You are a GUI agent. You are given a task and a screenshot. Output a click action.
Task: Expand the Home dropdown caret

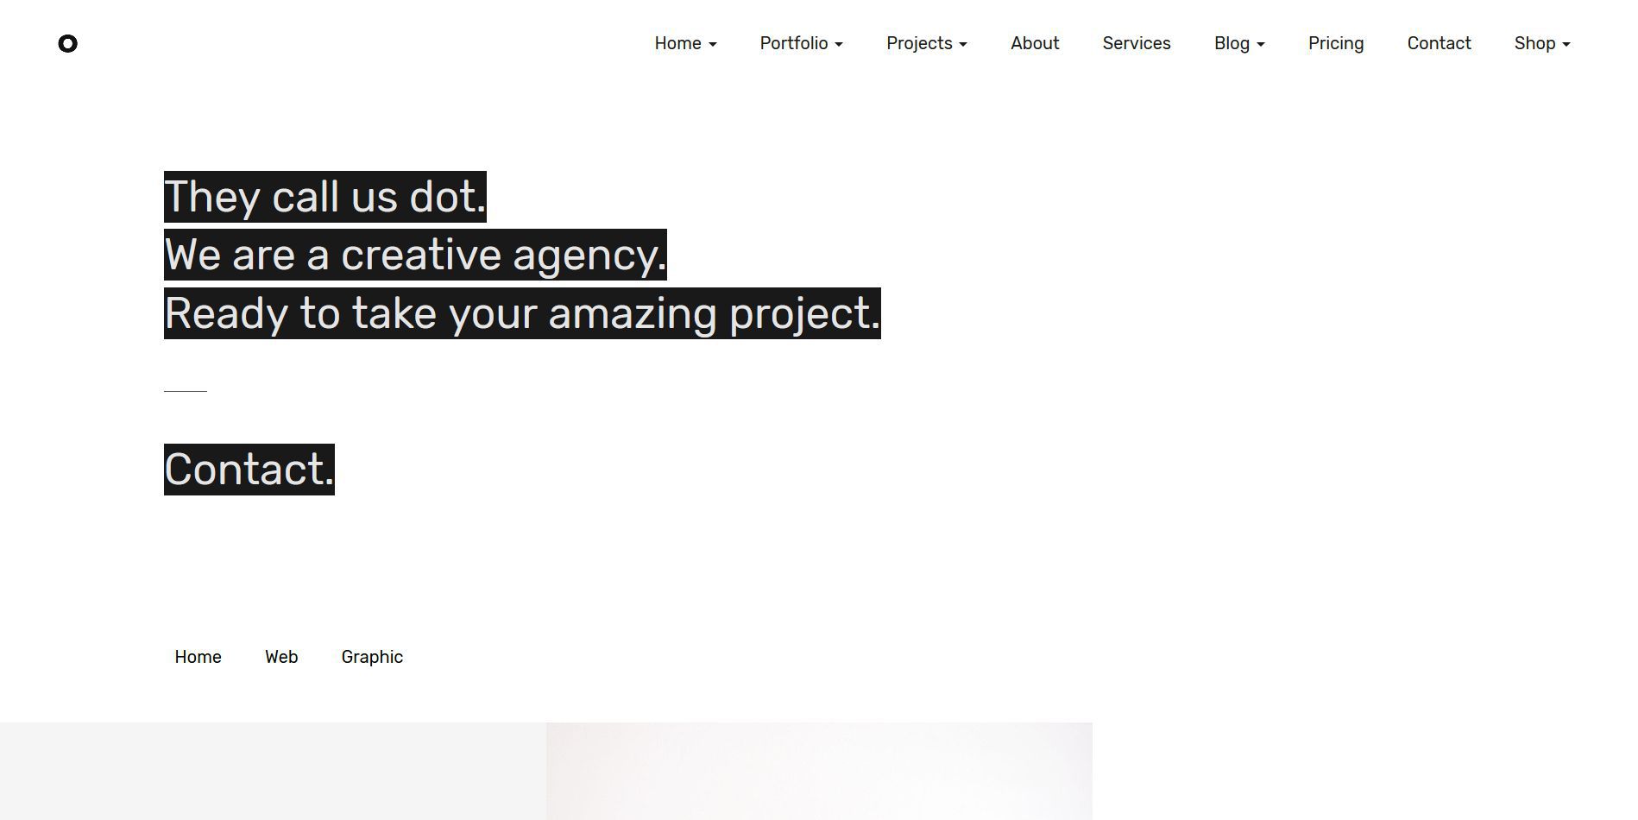click(x=713, y=44)
